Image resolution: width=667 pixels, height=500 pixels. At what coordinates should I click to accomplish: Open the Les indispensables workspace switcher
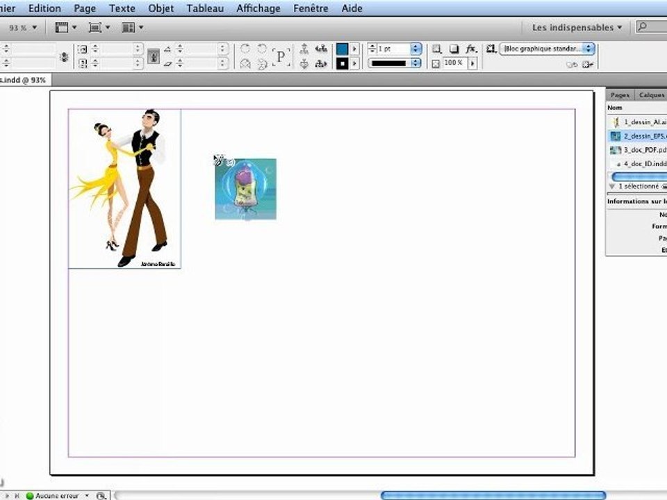coord(577,27)
